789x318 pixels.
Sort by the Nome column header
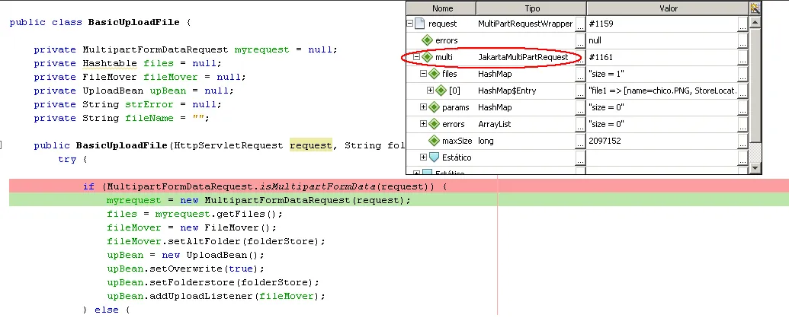coord(442,8)
